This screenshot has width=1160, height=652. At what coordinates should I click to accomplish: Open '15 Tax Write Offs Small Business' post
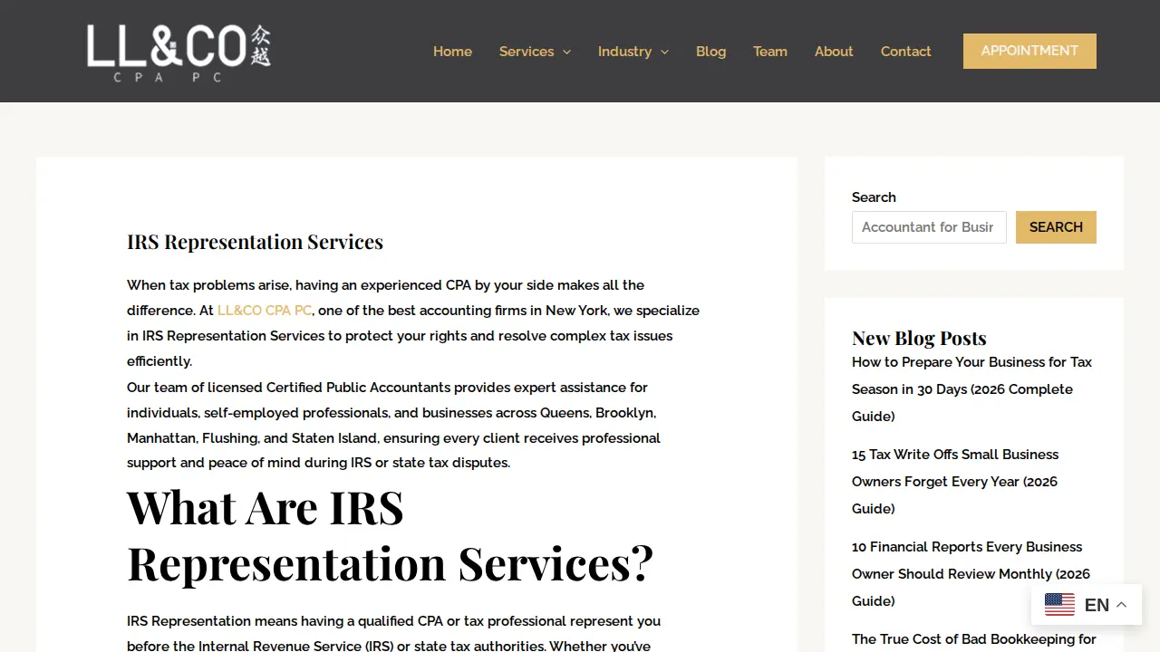pyautogui.click(x=955, y=482)
